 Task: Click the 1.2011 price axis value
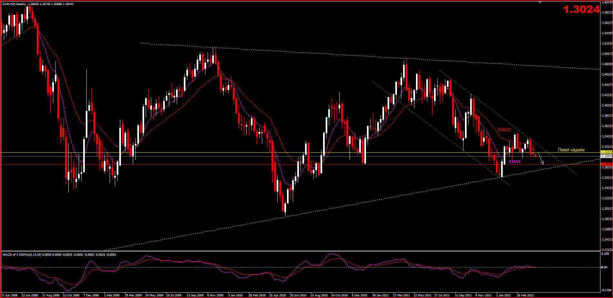pyautogui.click(x=607, y=209)
